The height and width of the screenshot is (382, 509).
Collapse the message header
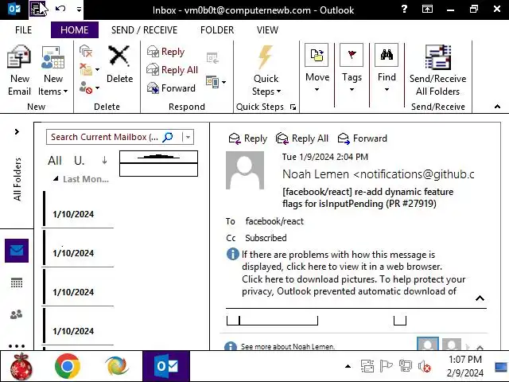[x=480, y=298]
